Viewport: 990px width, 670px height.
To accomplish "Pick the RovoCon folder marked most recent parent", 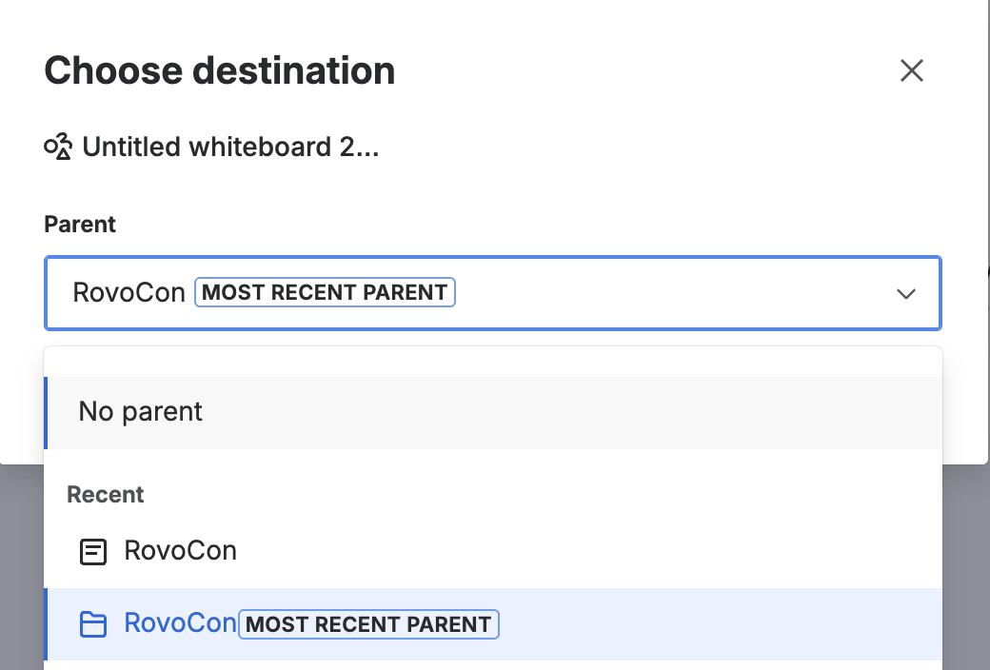I will [x=493, y=624].
